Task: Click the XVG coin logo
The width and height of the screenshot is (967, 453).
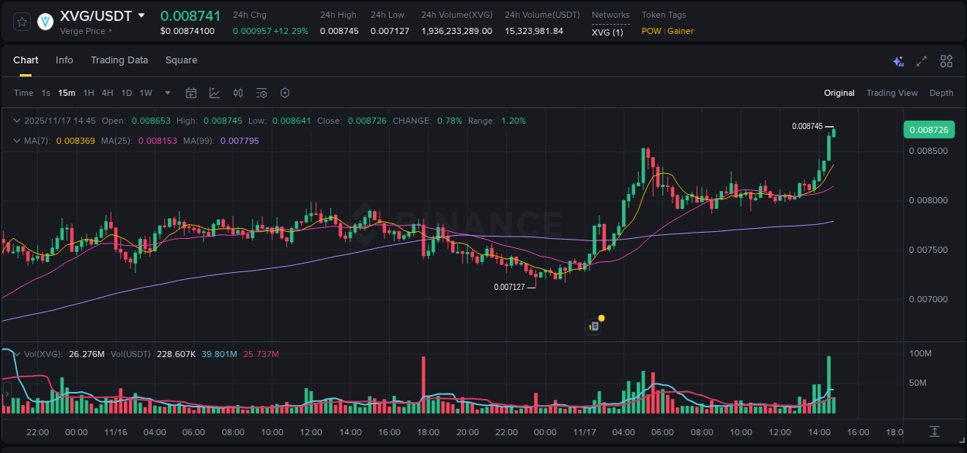Action: pos(45,22)
